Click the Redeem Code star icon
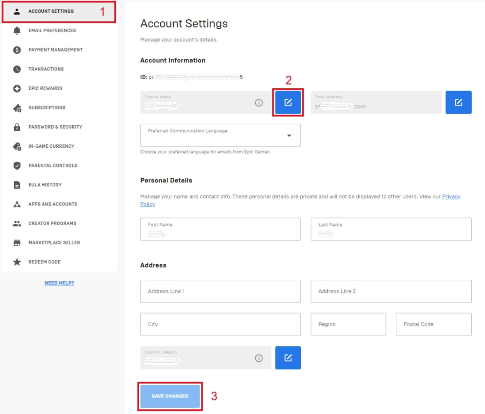This screenshot has width=485, height=414. (x=17, y=262)
